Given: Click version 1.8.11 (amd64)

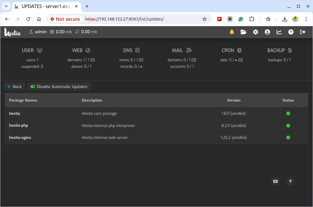Looking at the screenshot, I should 233,113.
